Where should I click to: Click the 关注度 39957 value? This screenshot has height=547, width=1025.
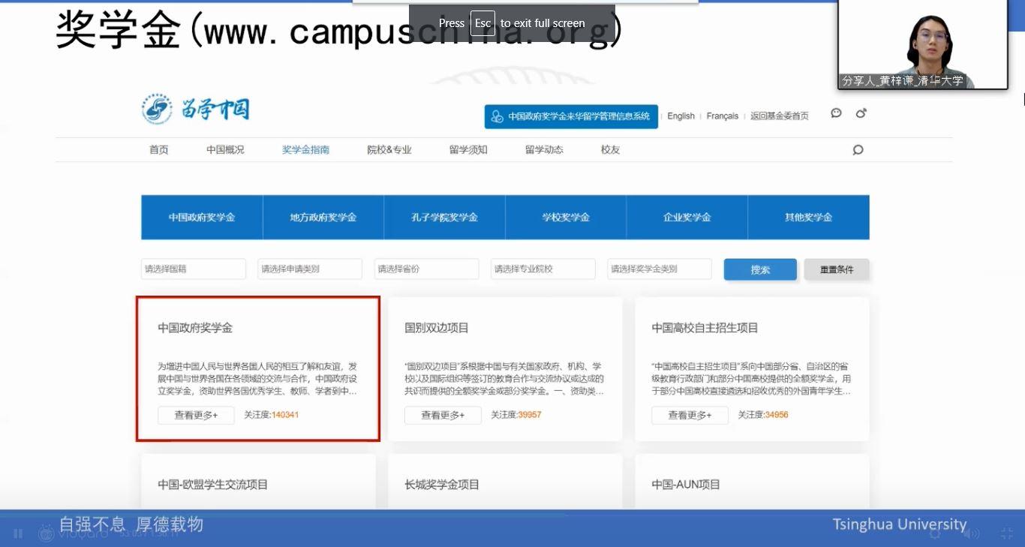[x=530, y=415]
